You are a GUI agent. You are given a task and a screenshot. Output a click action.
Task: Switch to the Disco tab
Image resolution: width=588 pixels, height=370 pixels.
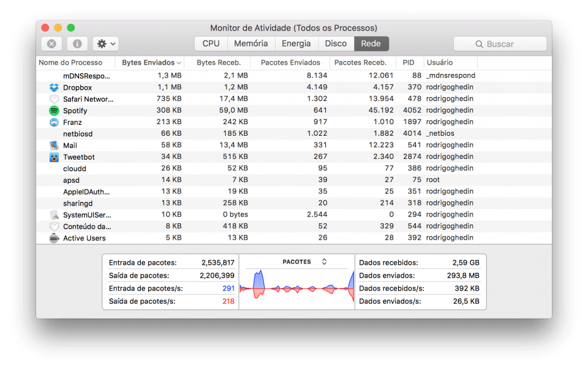[x=336, y=44]
